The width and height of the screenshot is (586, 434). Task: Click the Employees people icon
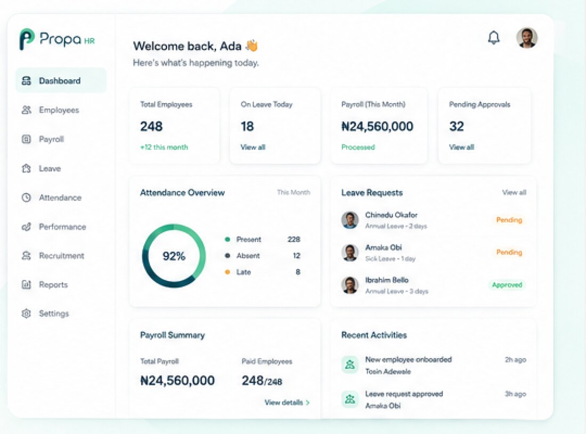[x=26, y=110]
